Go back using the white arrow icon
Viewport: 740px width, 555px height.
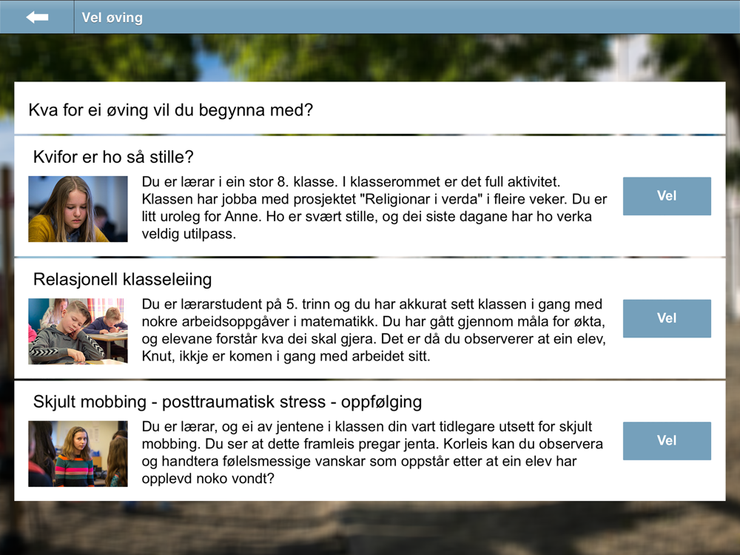(37, 18)
